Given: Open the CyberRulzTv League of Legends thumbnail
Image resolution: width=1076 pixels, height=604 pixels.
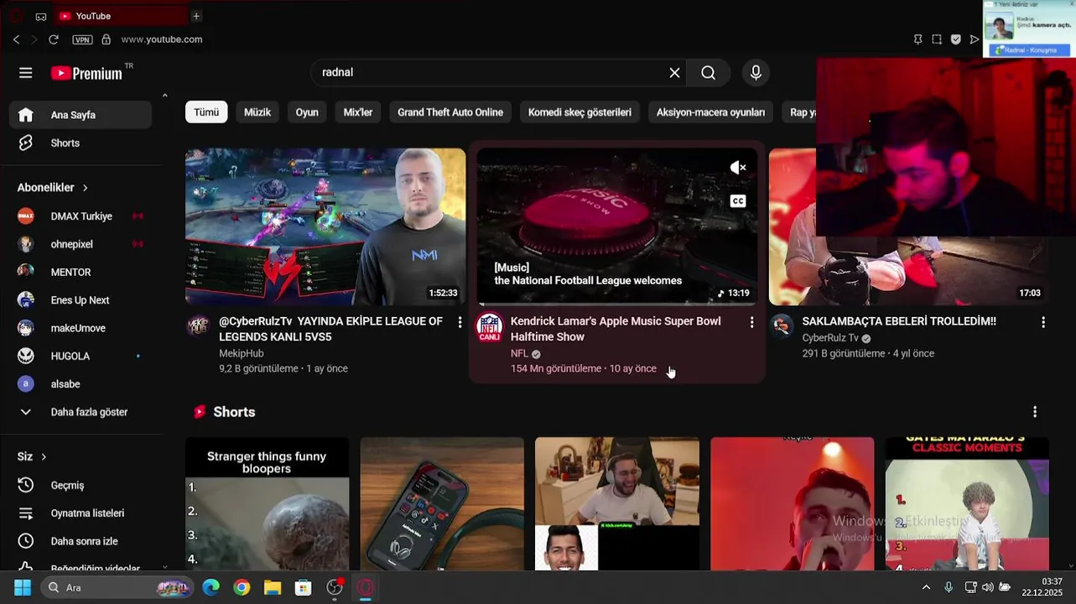Looking at the screenshot, I should [x=325, y=226].
